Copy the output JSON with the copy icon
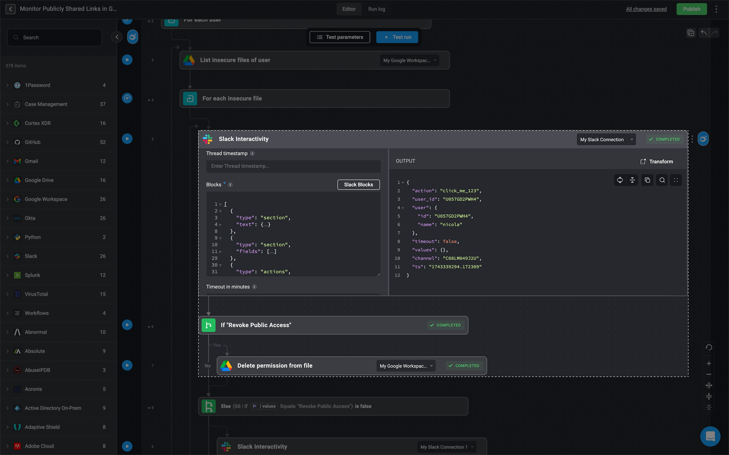The image size is (729, 455). [647, 180]
